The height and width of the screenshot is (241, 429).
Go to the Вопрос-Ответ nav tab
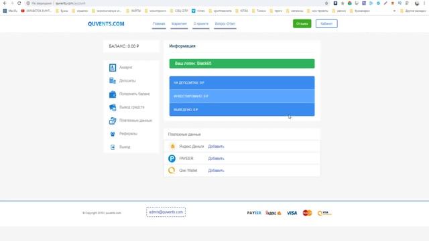pyautogui.click(x=225, y=24)
